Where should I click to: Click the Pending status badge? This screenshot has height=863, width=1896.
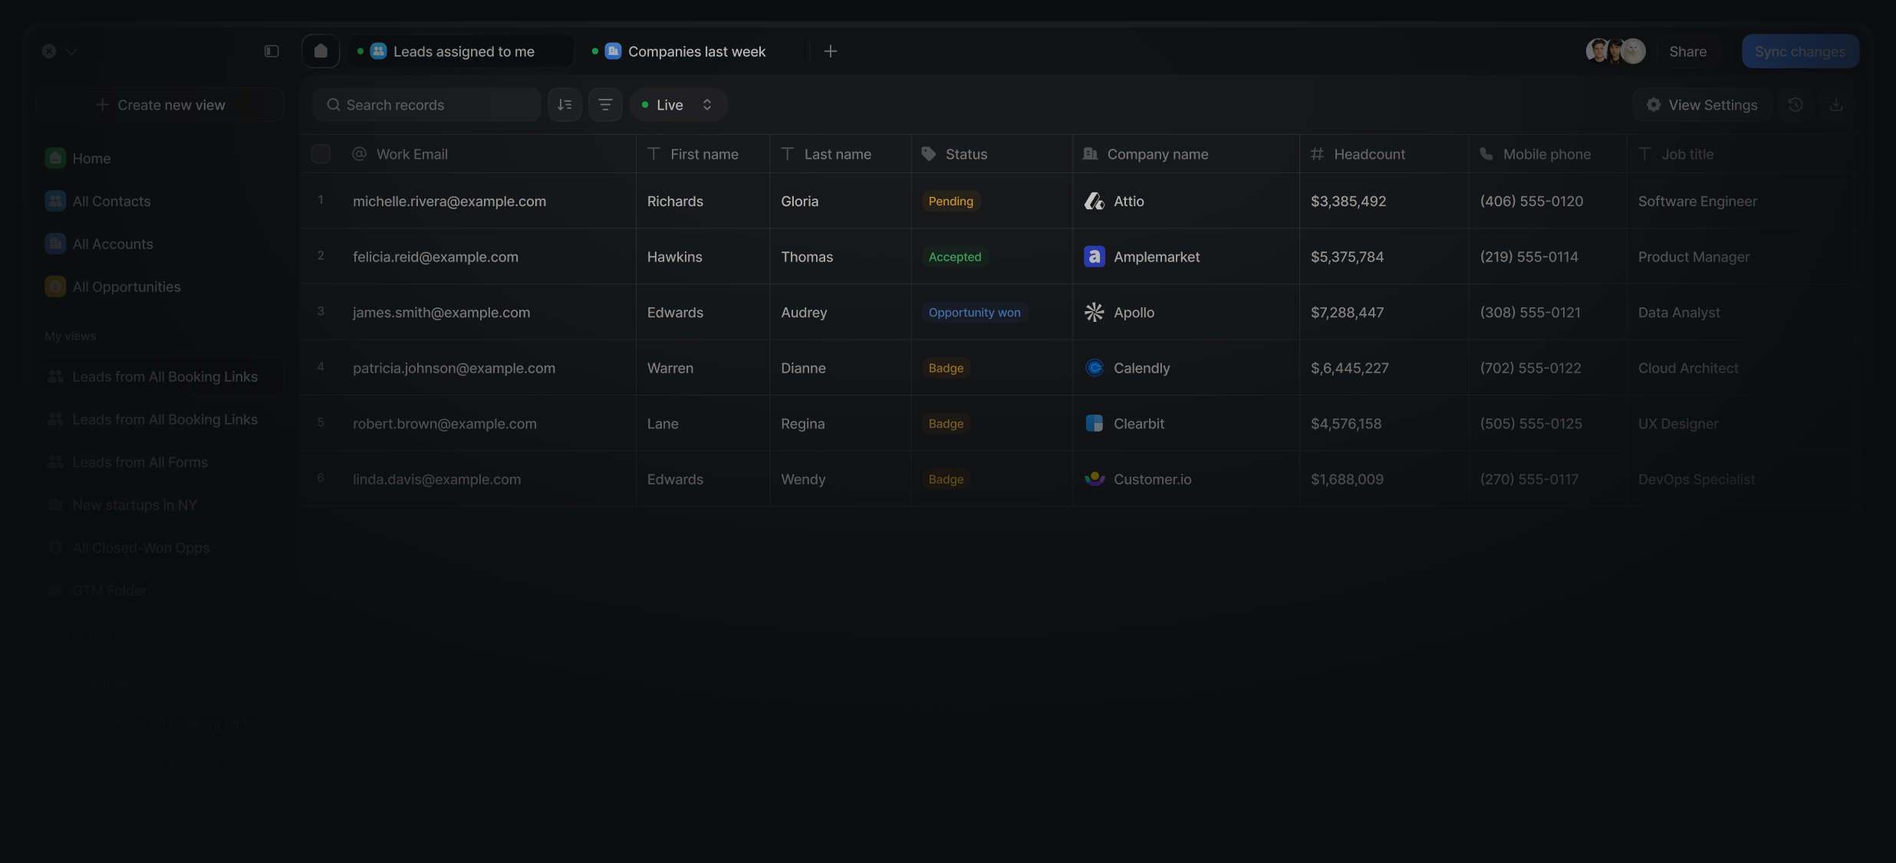[951, 202]
